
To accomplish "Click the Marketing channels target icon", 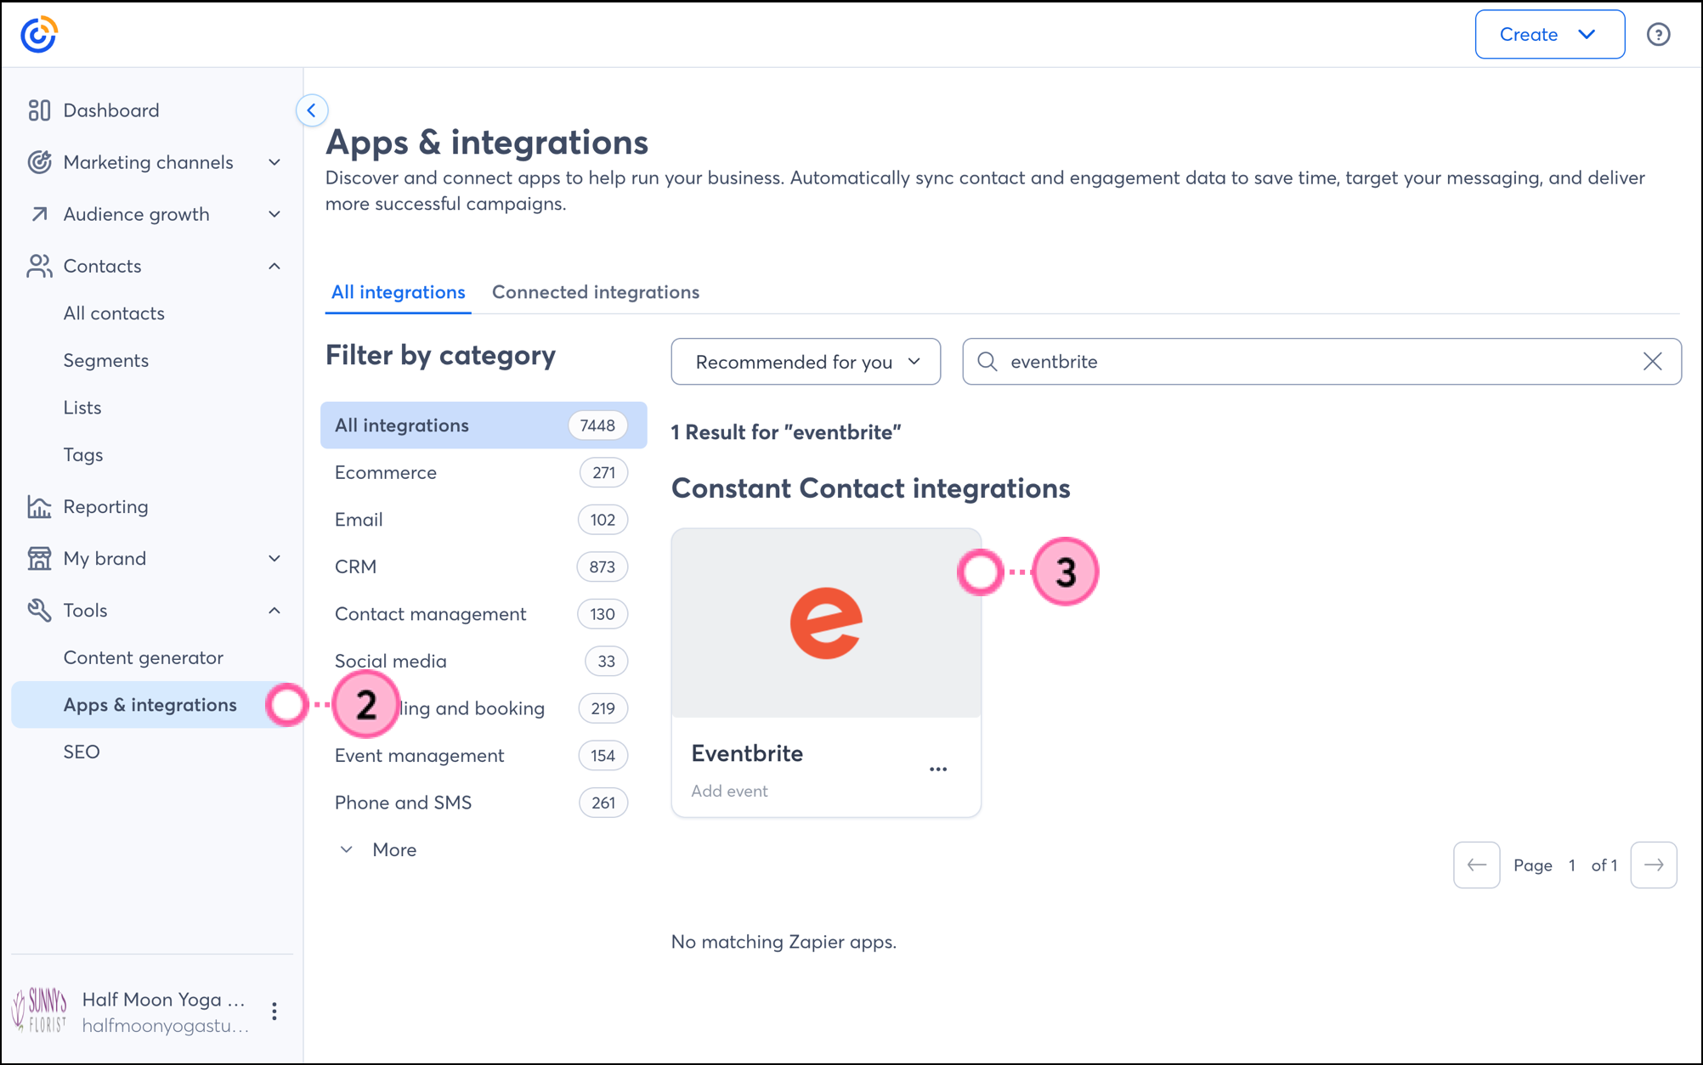I will coord(39,162).
